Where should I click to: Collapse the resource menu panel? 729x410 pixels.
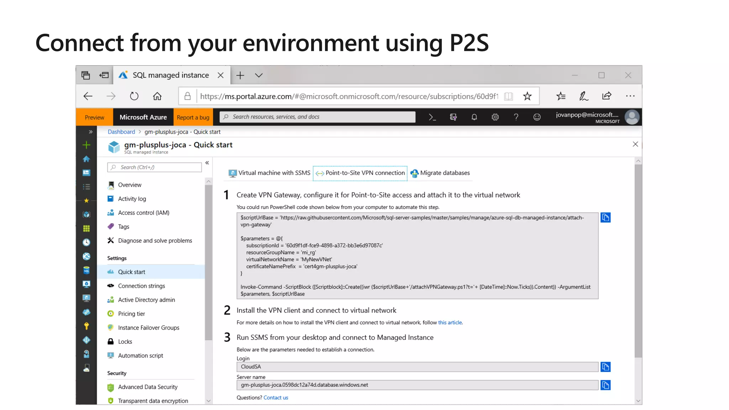click(207, 163)
